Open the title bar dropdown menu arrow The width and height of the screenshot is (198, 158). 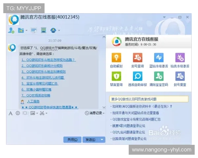tap(164, 17)
